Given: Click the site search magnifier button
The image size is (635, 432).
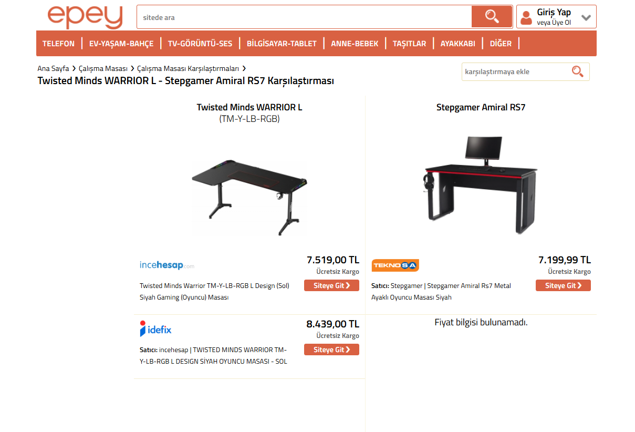Looking at the screenshot, I should pyautogui.click(x=492, y=17).
